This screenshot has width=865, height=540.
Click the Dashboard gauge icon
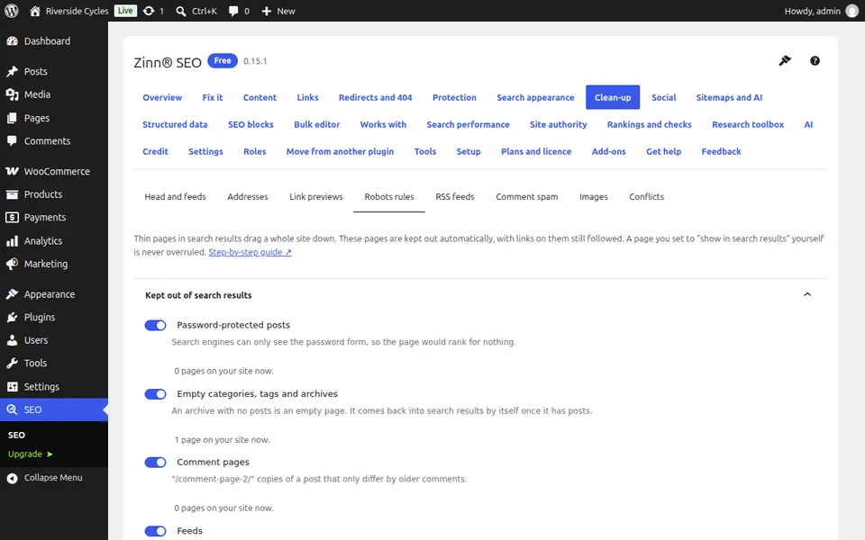[x=12, y=40]
